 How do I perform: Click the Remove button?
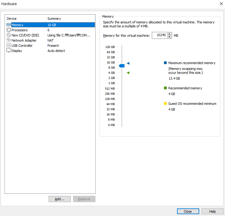pyautogui.click(x=84, y=199)
